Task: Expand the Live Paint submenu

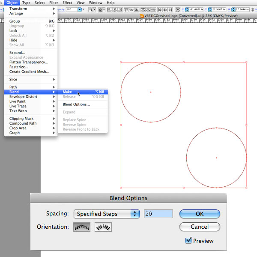Action: point(31,101)
